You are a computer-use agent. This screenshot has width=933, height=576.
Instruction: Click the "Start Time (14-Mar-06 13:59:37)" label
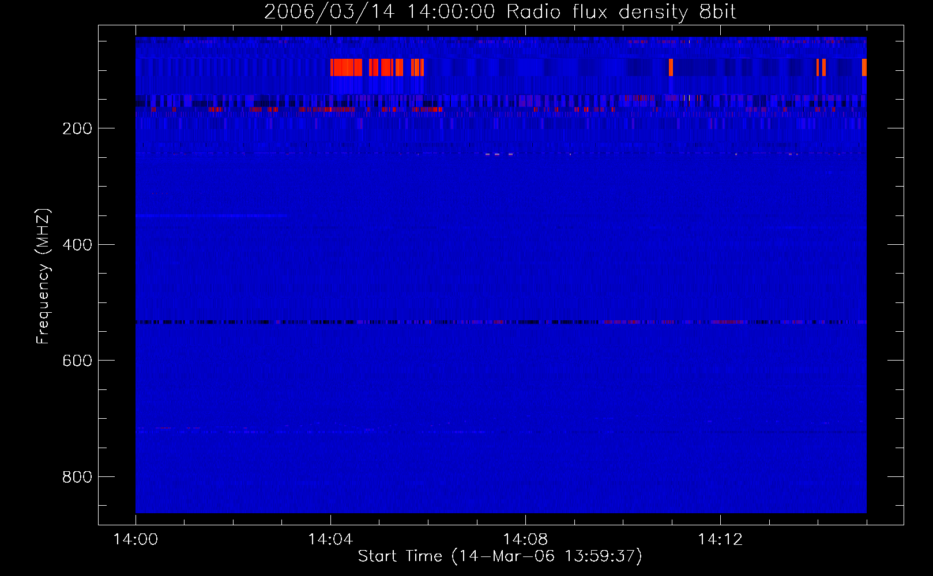tap(500, 556)
